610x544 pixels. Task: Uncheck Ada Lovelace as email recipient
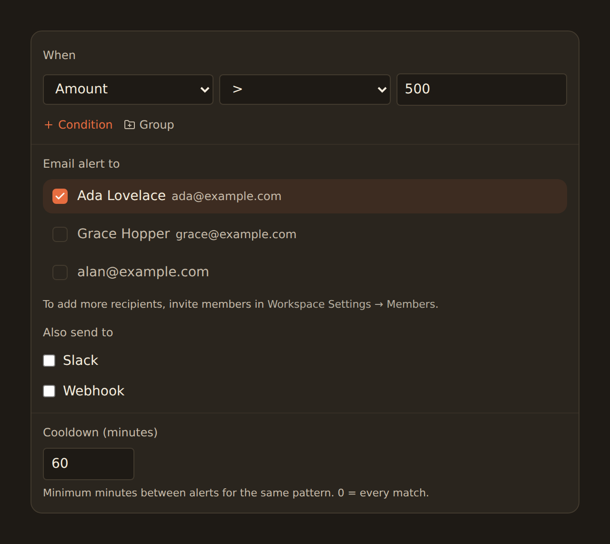click(x=60, y=196)
